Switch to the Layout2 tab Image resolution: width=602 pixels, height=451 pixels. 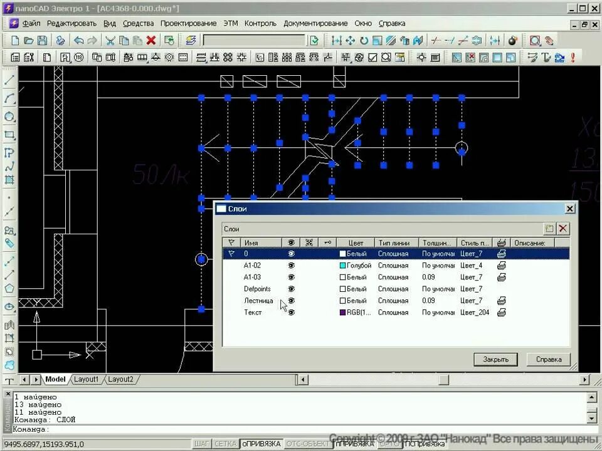tap(120, 380)
